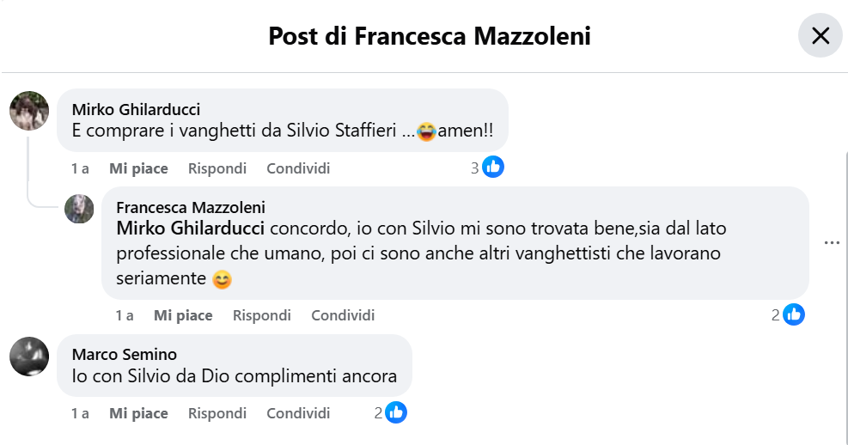Share Francesca's reply with Condividi
Screen dimensions: 848x445
pyautogui.click(x=343, y=316)
